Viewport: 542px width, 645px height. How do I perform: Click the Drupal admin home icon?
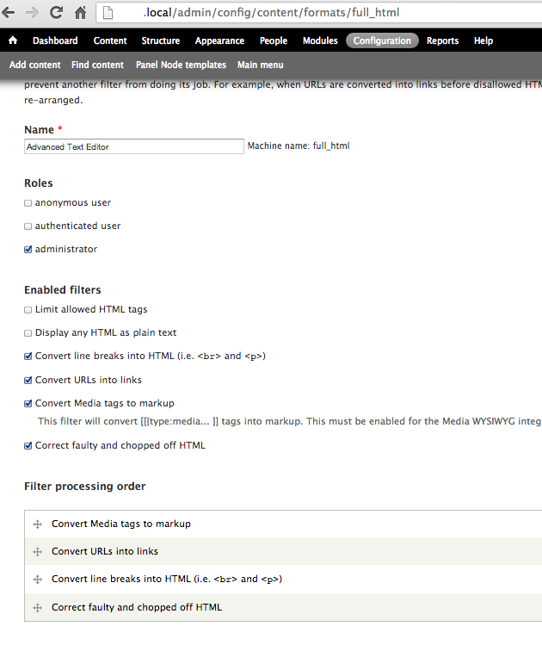tap(13, 40)
